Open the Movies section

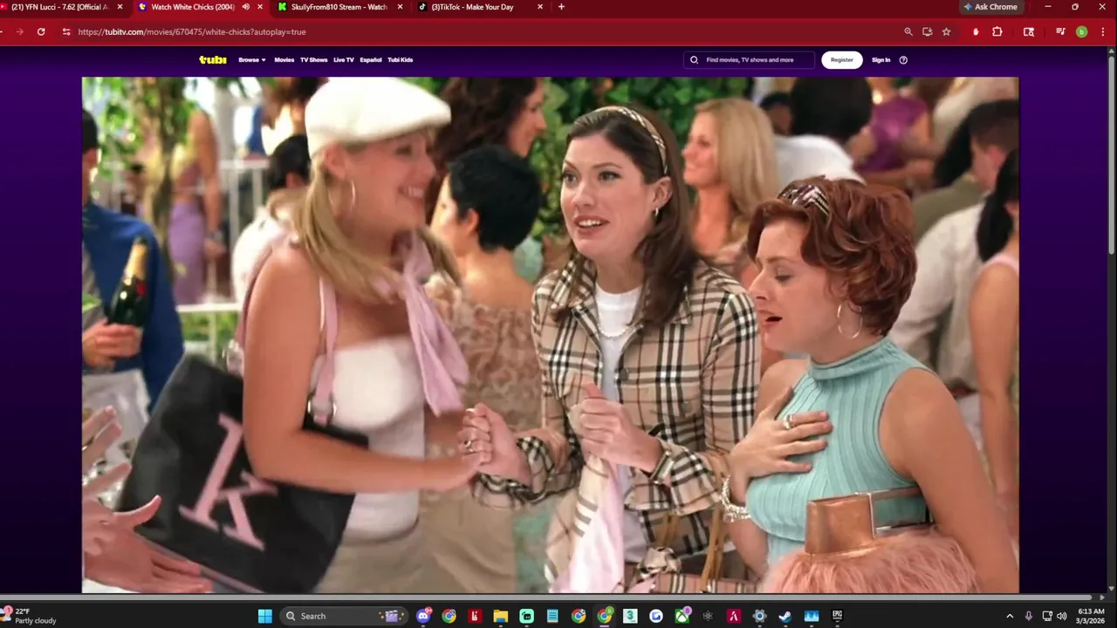(284, 60)
